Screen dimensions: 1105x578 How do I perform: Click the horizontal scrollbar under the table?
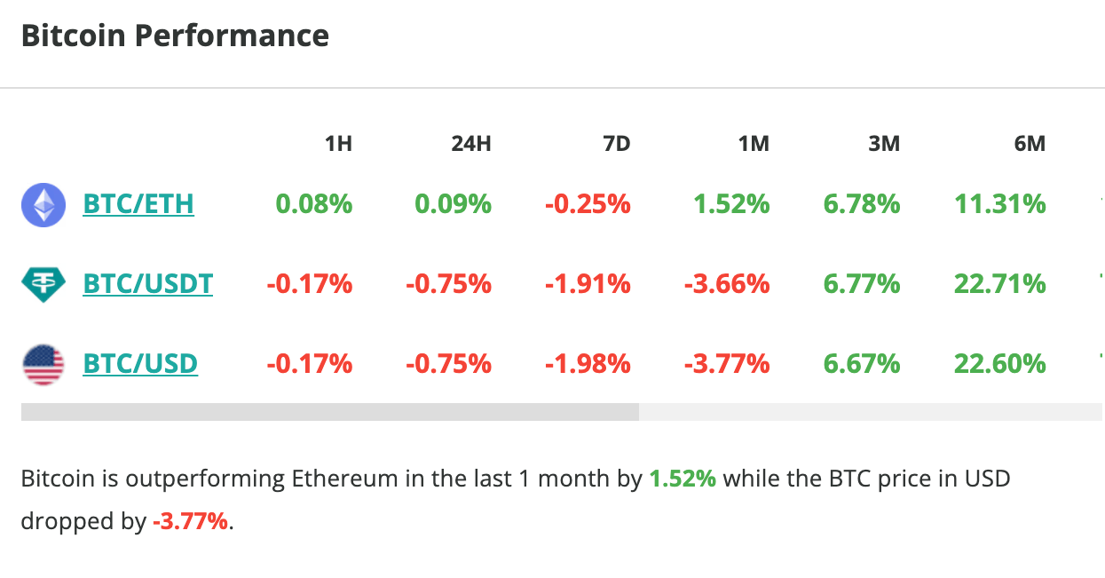coord(330,410)
